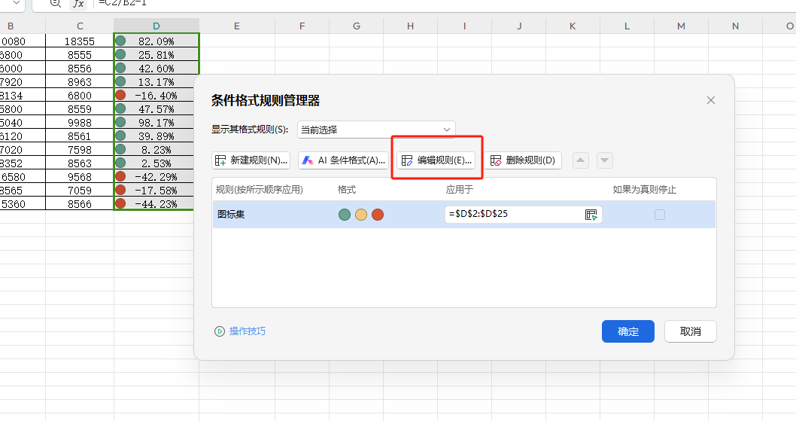Select column E header

pos(237,26)
